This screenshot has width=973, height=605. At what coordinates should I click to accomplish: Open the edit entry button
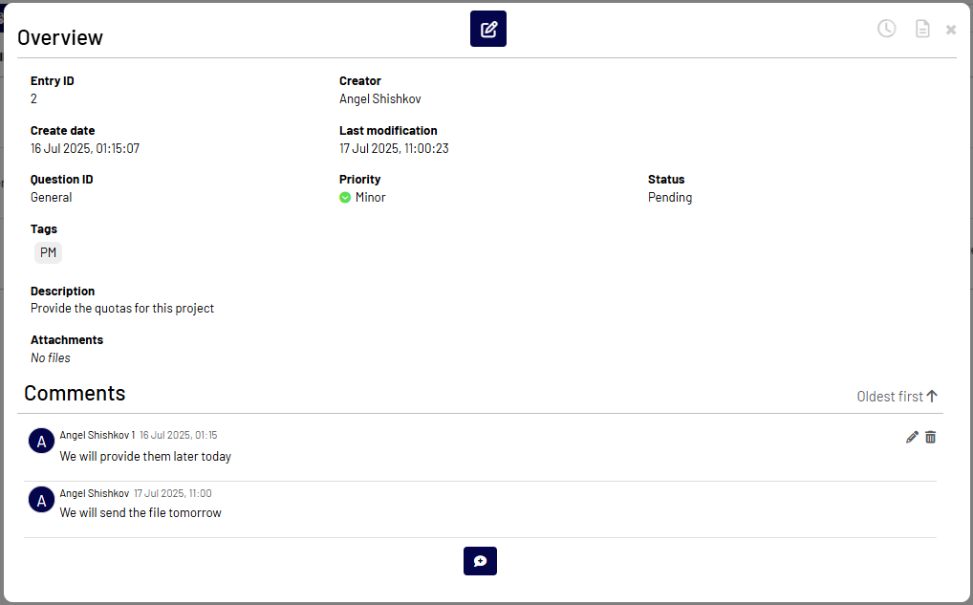(487, 29)
